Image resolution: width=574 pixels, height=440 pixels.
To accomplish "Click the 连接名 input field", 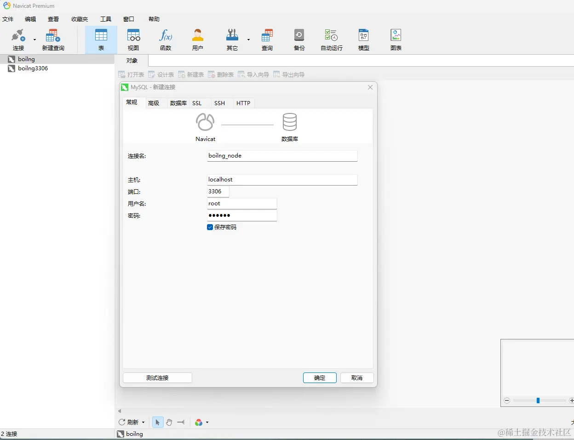I will tap(282, 156).
